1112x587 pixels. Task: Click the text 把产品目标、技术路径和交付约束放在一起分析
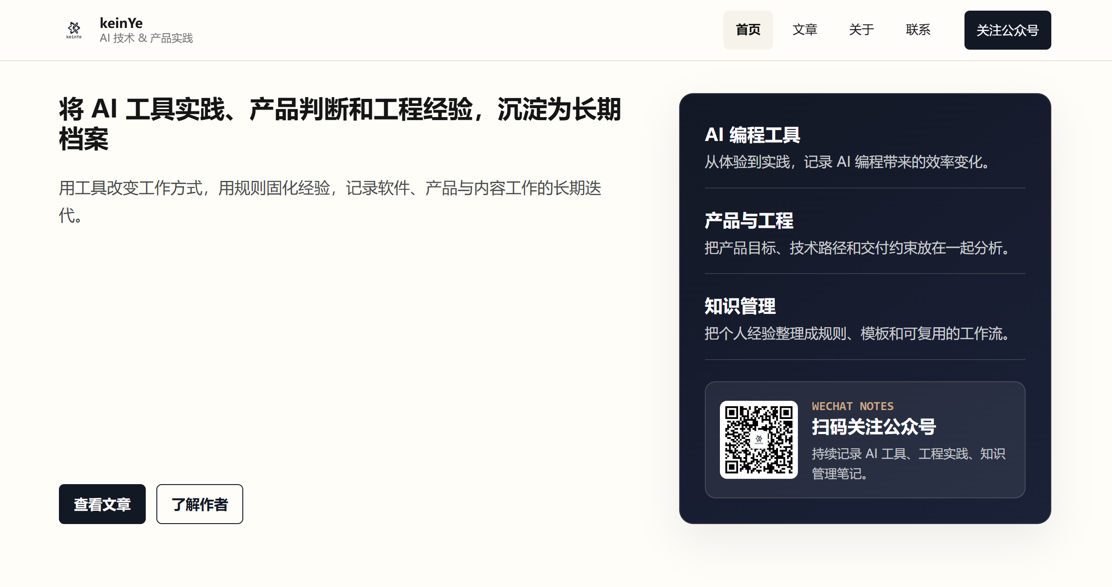[857, 248]
